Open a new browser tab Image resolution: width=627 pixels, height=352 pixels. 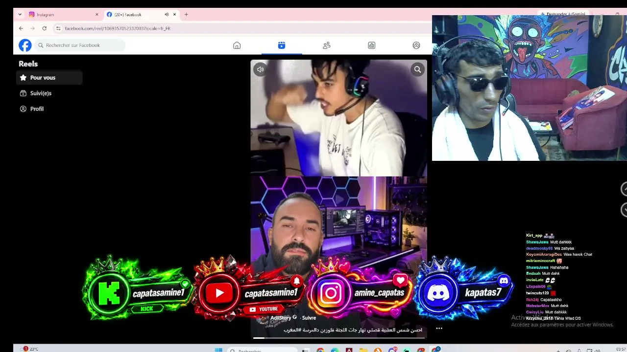pos(186,15)
